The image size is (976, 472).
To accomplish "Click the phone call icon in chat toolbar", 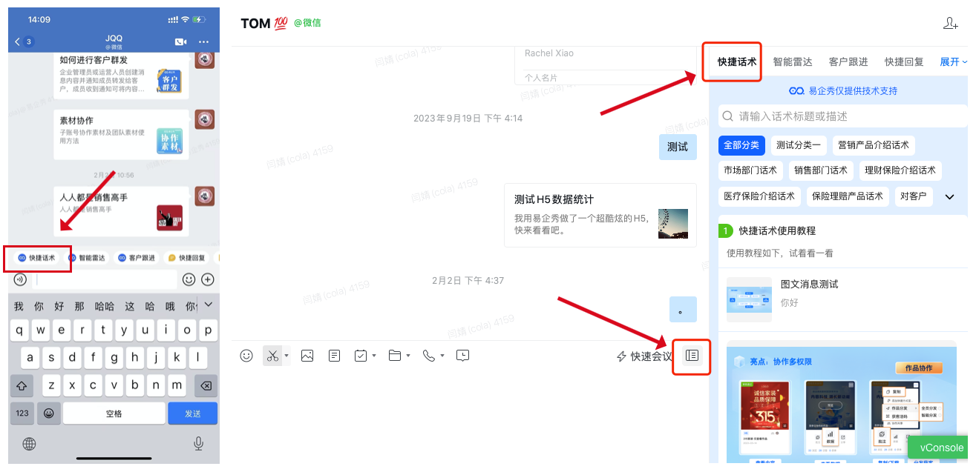I will click(429, 356).
